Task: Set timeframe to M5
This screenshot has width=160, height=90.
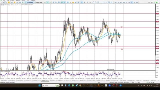Action: click(118, 2)
